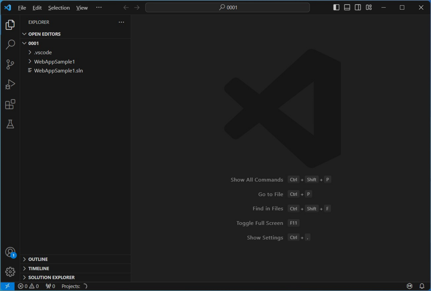This screenshot has width=431, height=291.
Task: Click the F11 key hint
Action: coord(293,223)
